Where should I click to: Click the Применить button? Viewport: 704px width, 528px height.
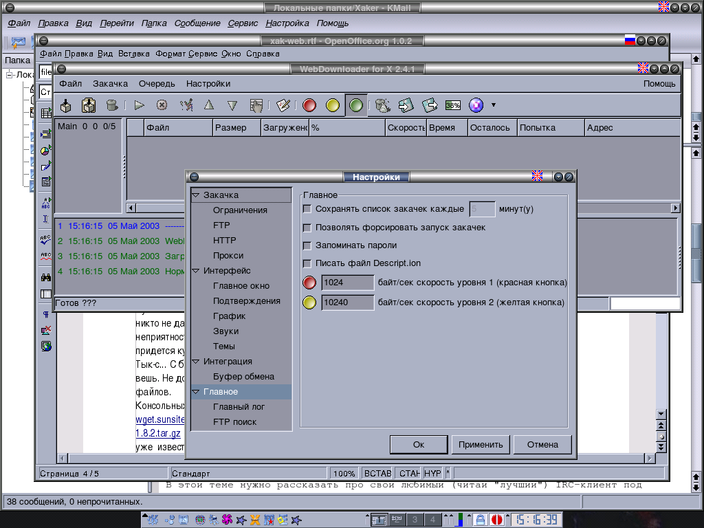click(x=481, y=445)
